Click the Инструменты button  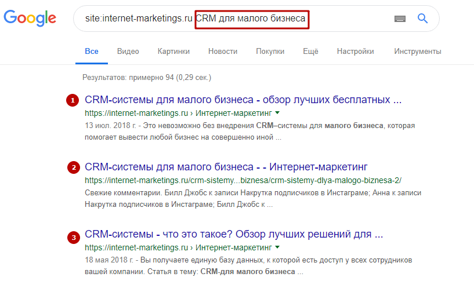[x=417, y=51]
